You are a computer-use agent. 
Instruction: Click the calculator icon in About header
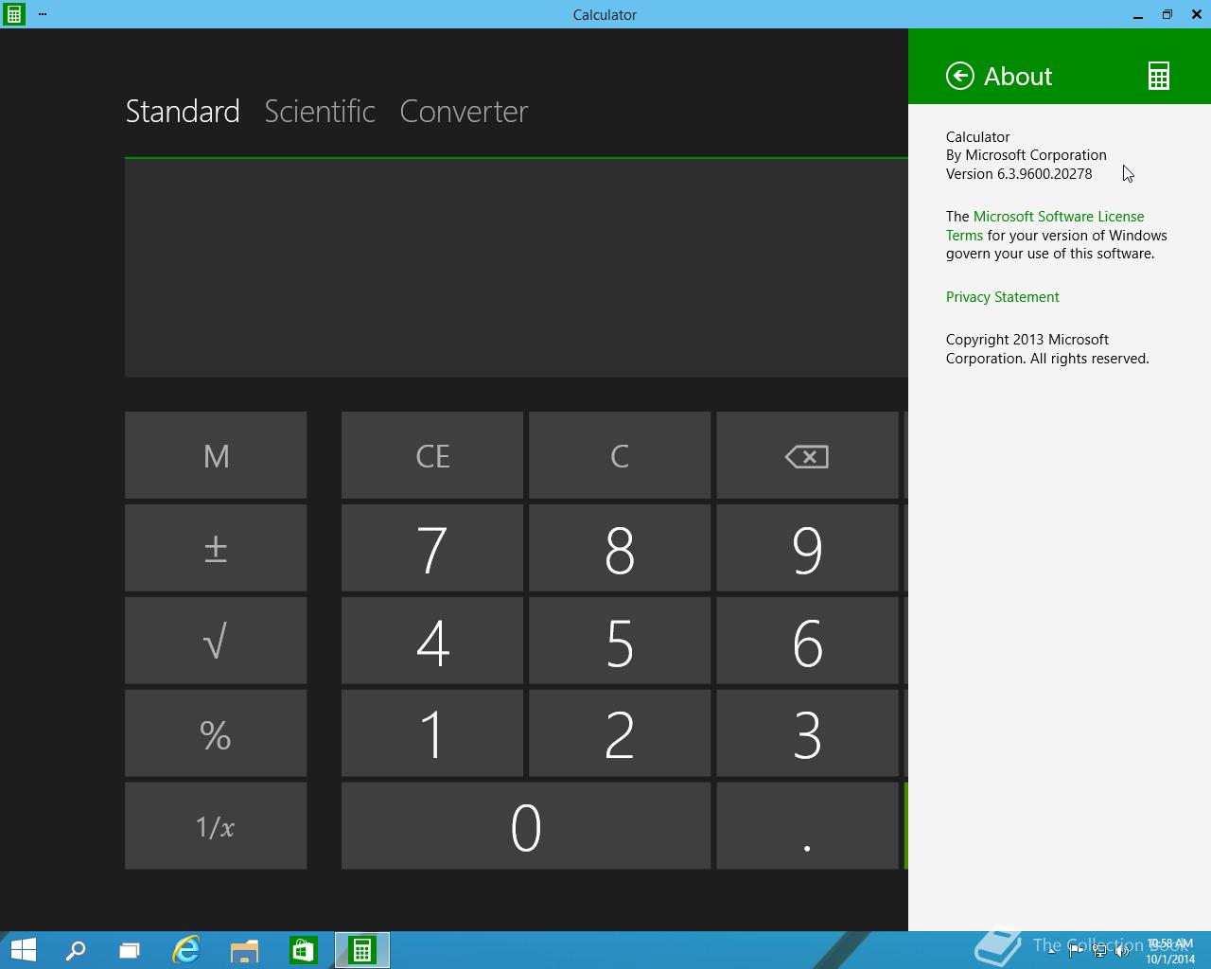[x=1159, y=76]
